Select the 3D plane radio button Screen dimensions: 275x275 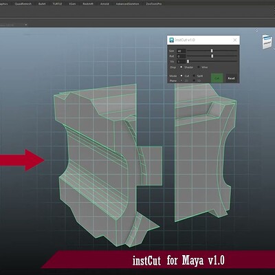194,80
